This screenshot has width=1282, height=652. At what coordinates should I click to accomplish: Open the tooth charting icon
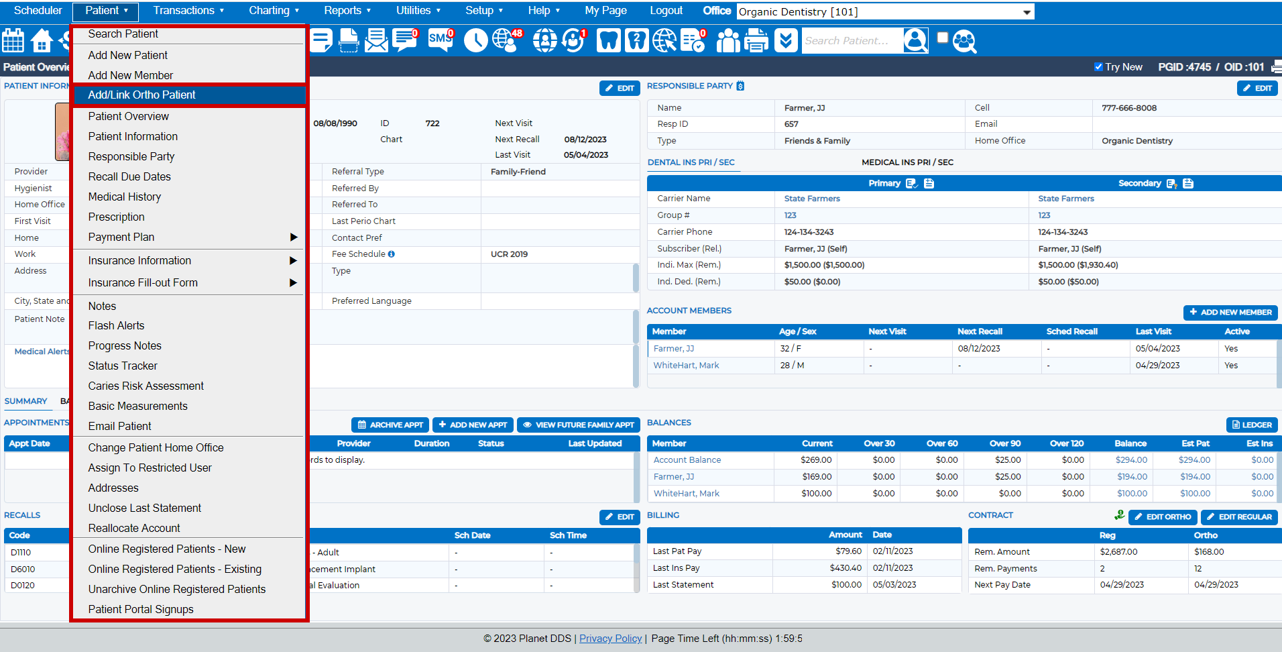[608, 41]
